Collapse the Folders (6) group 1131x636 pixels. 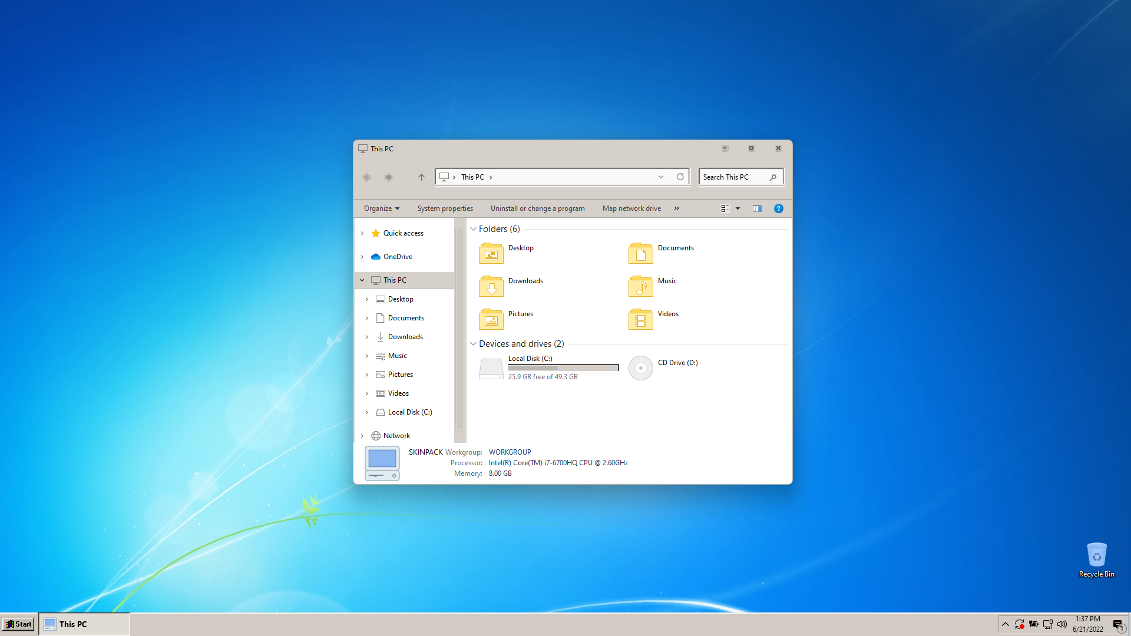473,229
